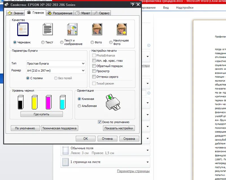Select Текст и изображение radio button
The height and width of the screenshot is (180, 226).
point(62,42)
